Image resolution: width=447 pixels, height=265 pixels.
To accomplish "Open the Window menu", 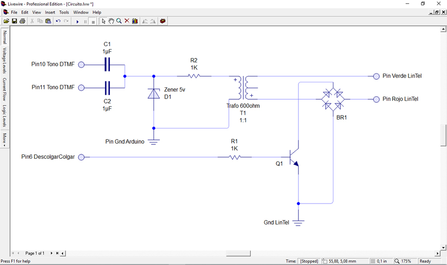I will [80, 12].
